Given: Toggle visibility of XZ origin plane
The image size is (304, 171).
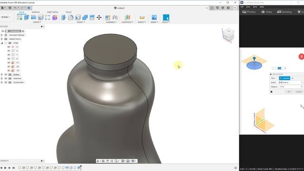Looking at the screenshot, I should (x=9, y=66).
